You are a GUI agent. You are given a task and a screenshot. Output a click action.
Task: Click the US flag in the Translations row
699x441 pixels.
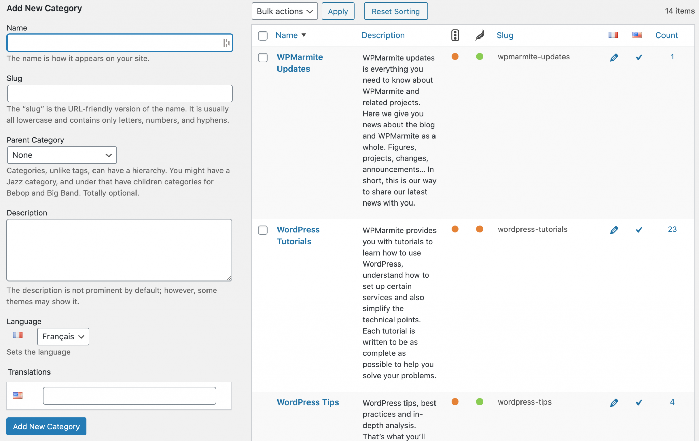[x=18, y=395]
